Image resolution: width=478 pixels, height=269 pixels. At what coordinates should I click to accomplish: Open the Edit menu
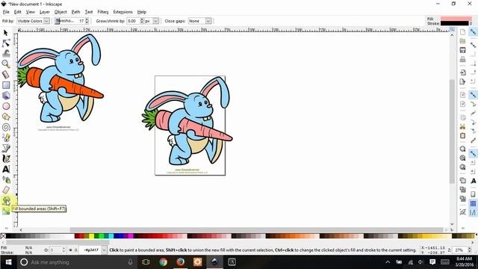coord(18,12)
